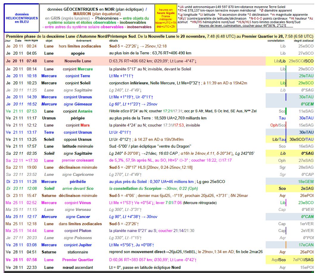319x273 pixels.
Task: Select the Saturne stationnaire event
Action: tap(78, 252)
